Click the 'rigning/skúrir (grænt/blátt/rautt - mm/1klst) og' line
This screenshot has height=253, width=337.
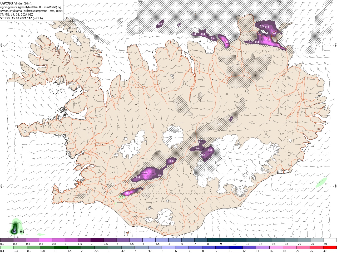31,7
